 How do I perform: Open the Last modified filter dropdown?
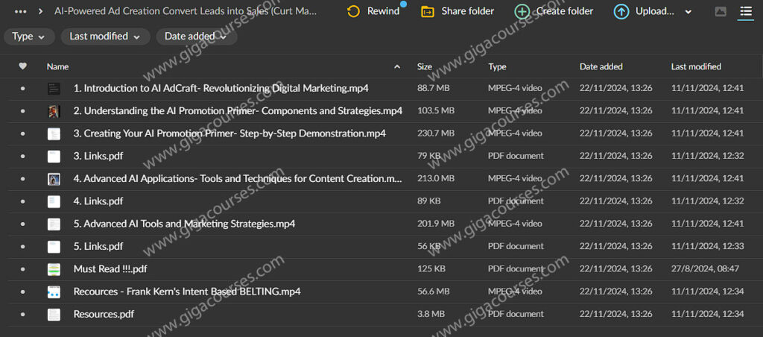(x=106, y=37)
